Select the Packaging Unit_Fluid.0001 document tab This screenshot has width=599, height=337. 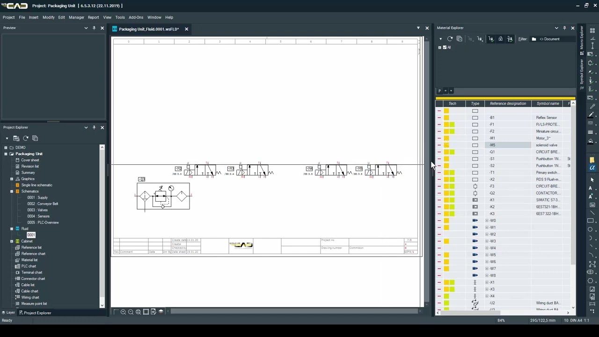(149, 29)
